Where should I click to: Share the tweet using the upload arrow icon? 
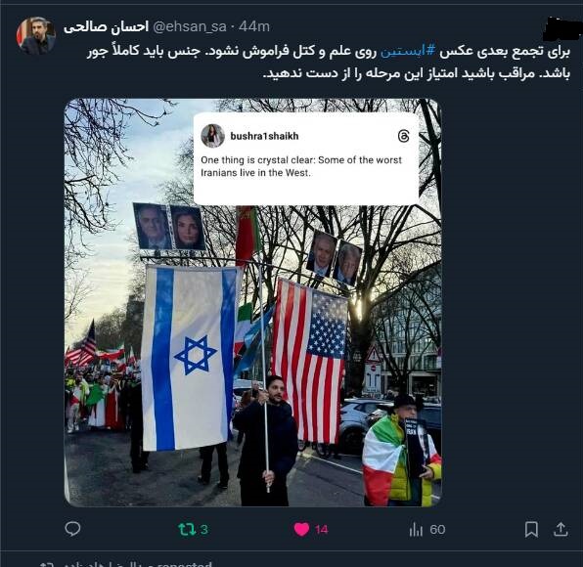pos(561,529)
